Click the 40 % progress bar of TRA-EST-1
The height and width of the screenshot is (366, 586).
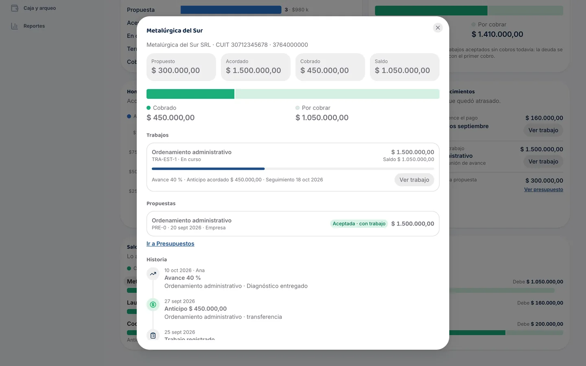pos(293,169)
